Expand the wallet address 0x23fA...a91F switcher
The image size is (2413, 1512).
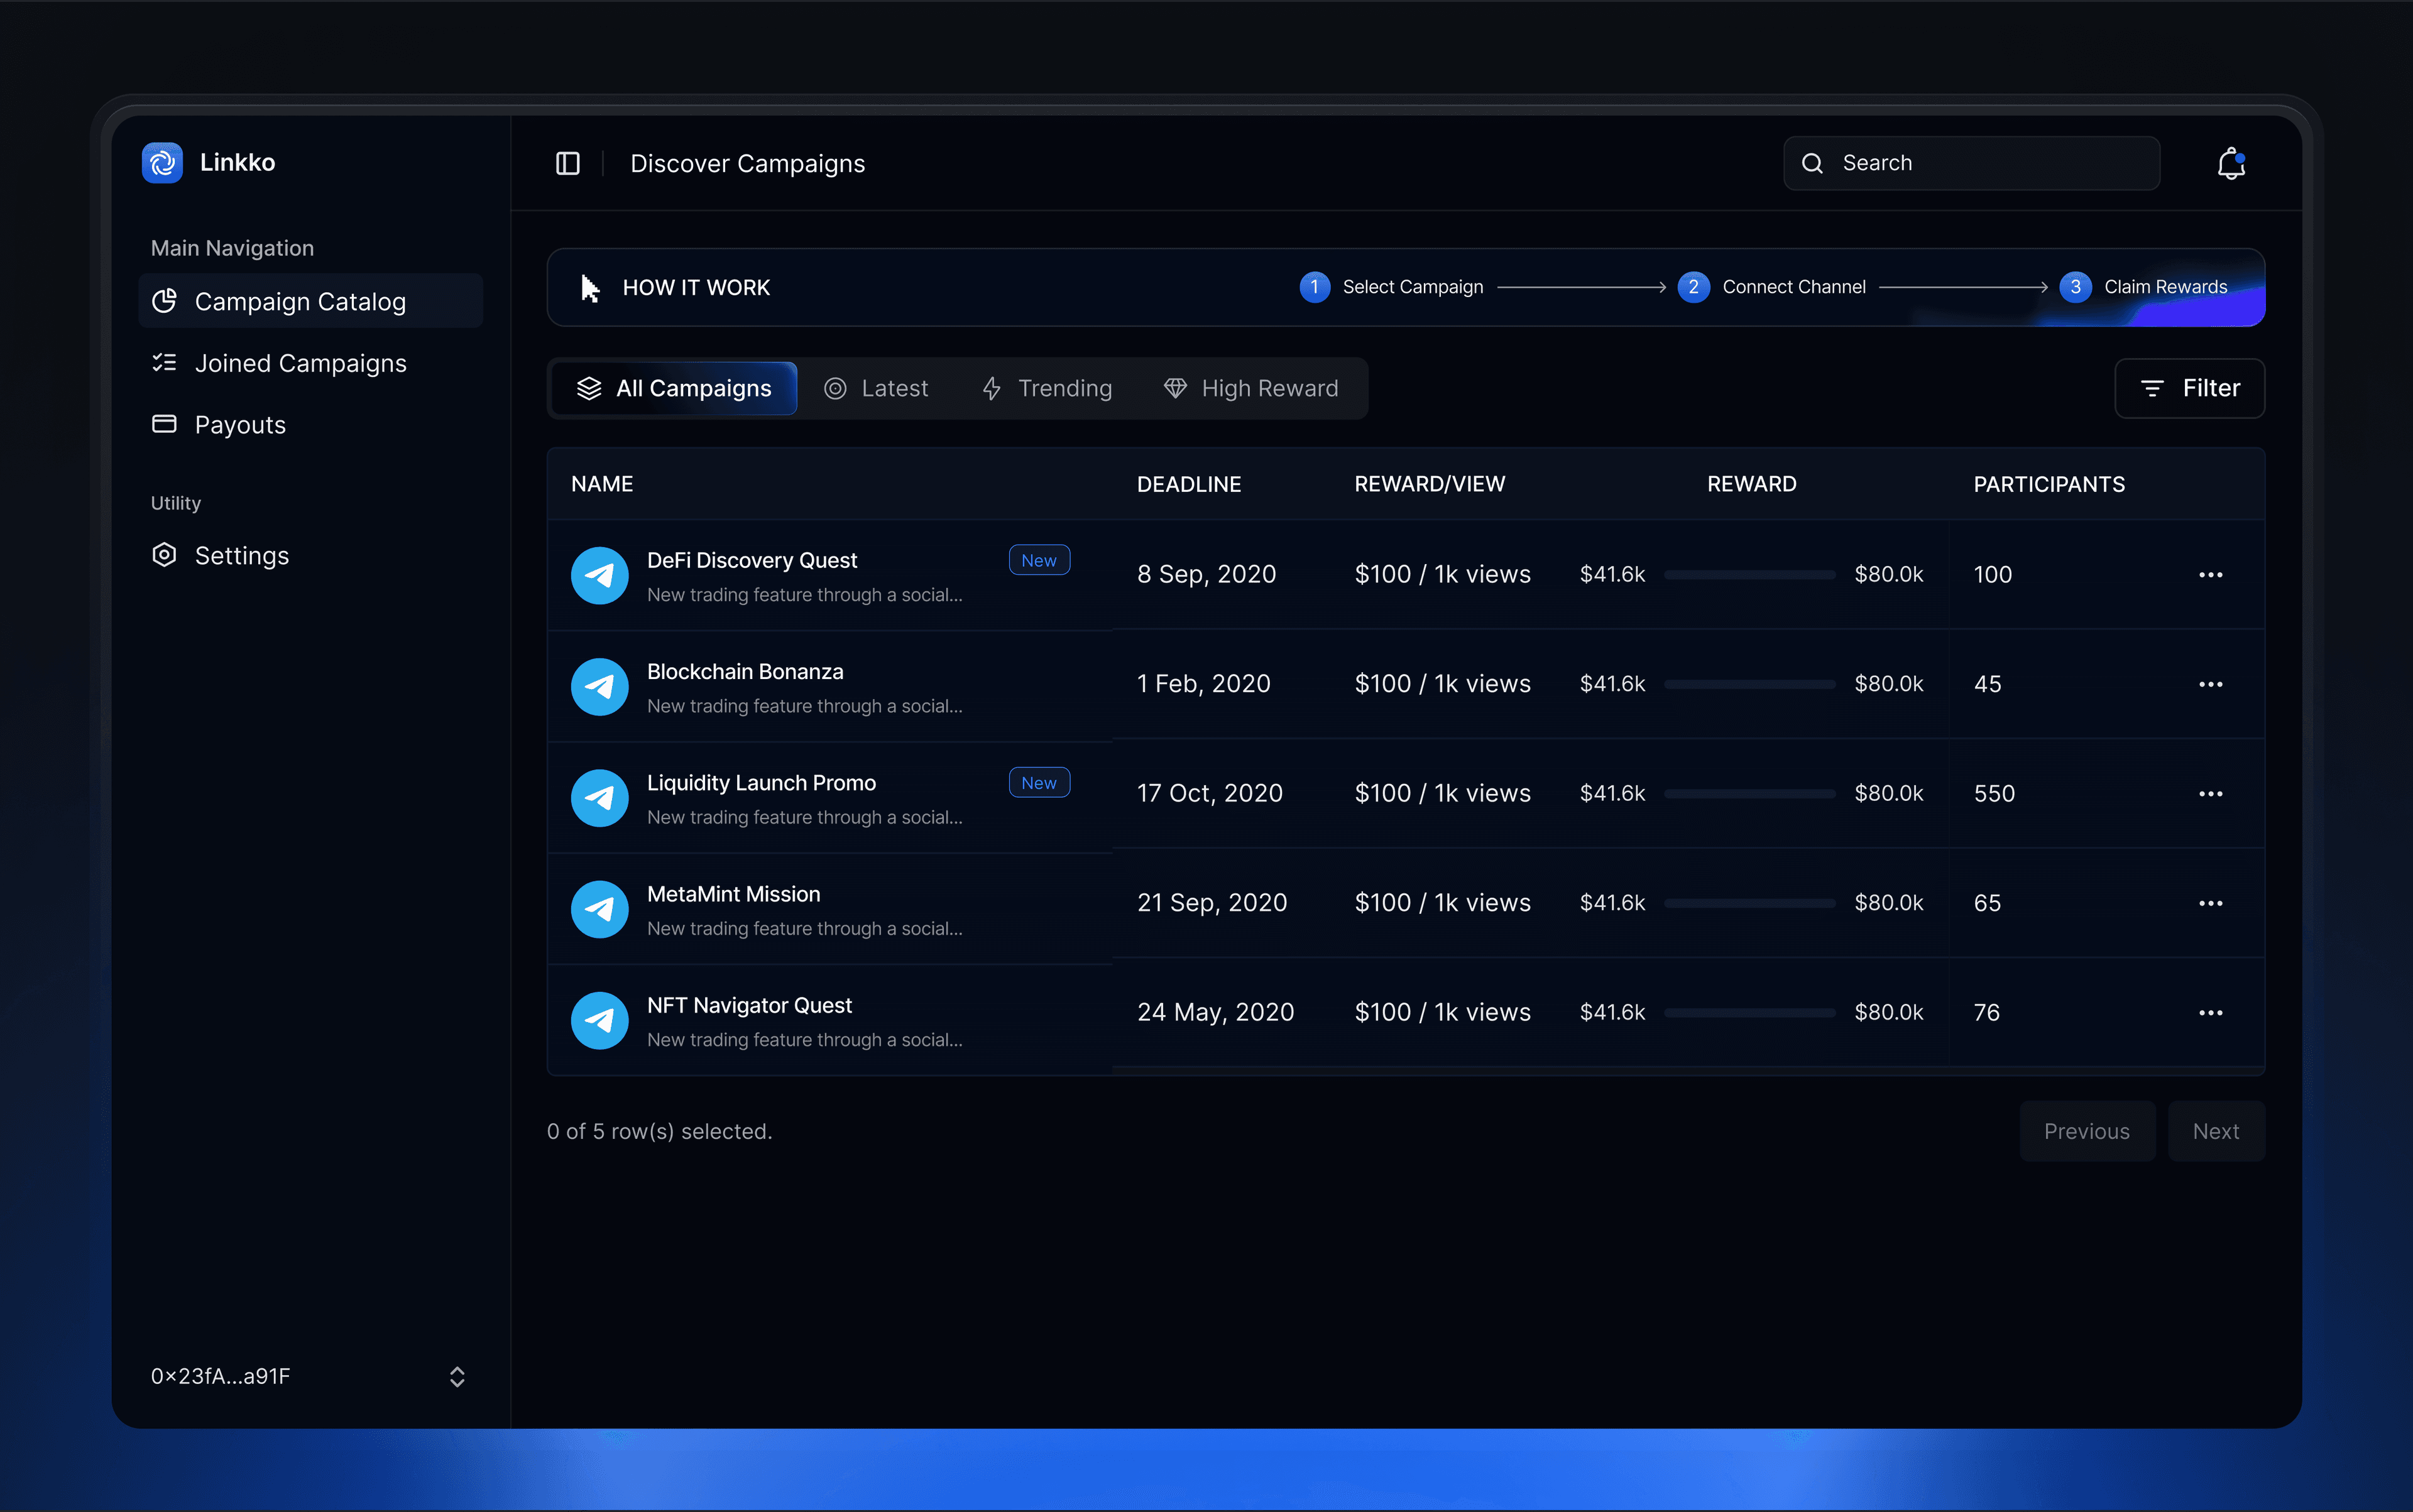point(457,1376)
